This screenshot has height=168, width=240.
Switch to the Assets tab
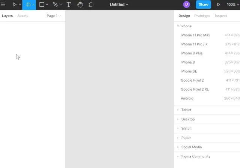(23, 16)
